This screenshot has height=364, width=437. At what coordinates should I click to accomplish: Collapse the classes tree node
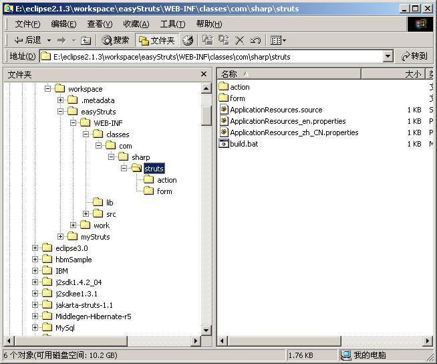click(86, 134)
